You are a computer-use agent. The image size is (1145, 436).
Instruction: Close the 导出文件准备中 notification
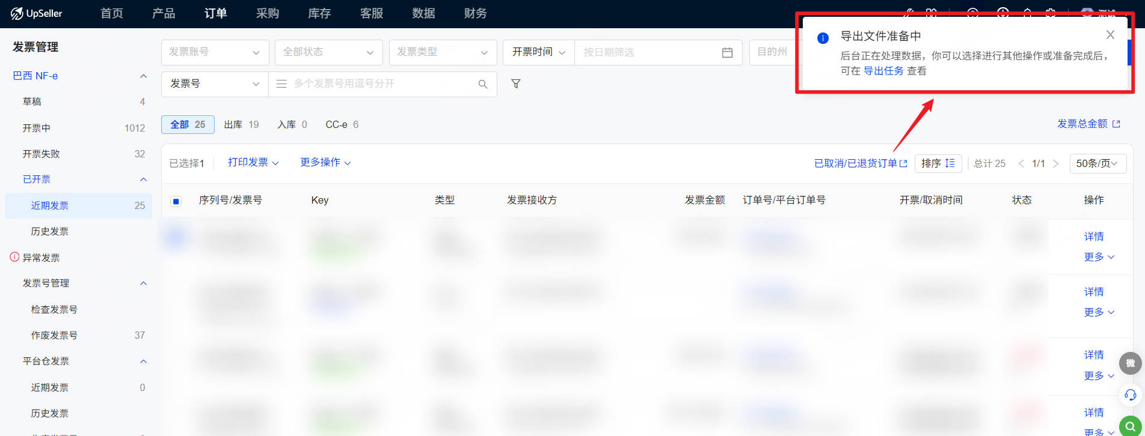point(1110,35)
